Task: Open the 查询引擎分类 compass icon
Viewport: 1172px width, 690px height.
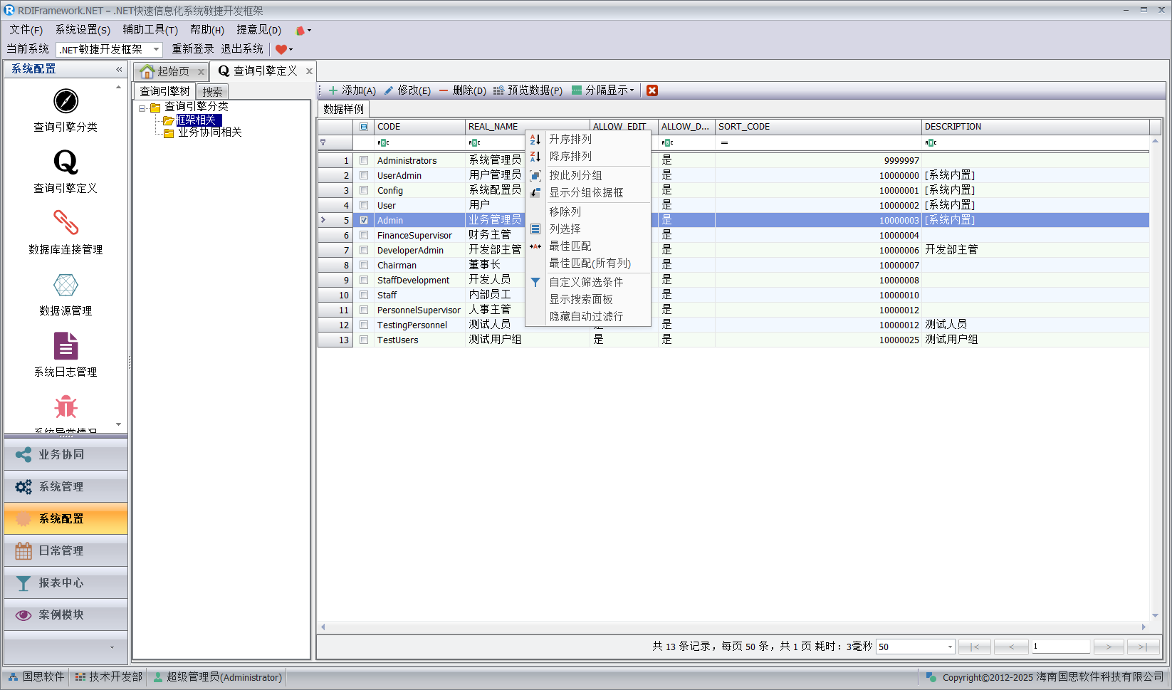Action: (66, 102)
